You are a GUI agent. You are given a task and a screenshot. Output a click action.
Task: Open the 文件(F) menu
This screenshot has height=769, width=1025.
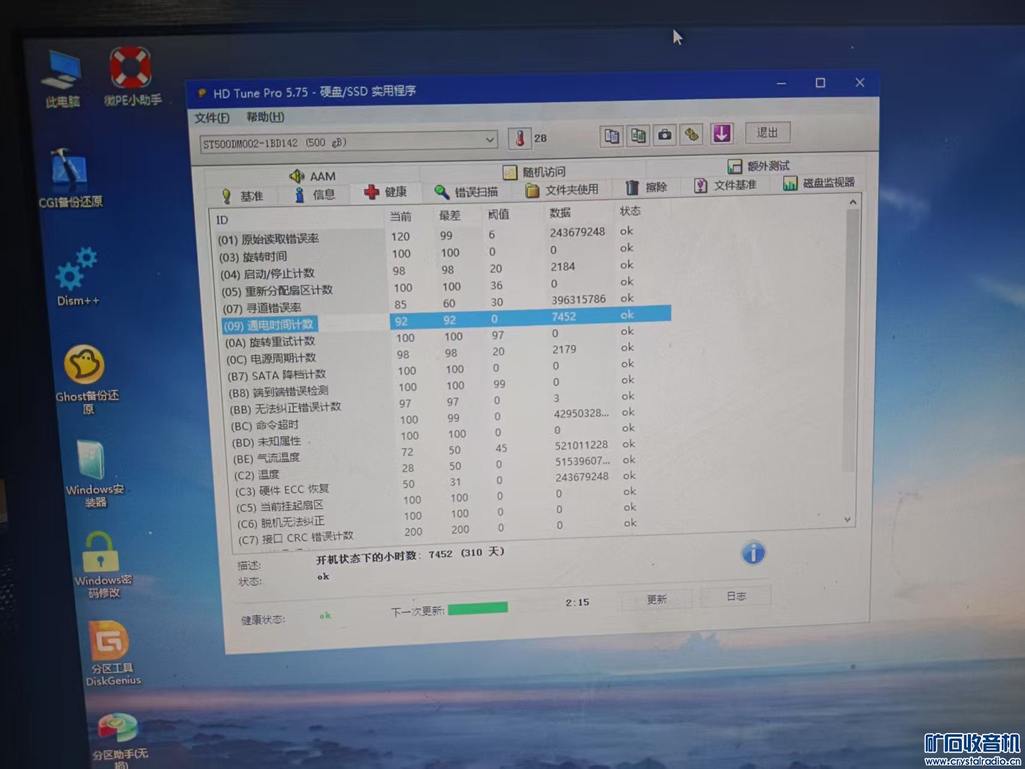click(x=211, y=118)
